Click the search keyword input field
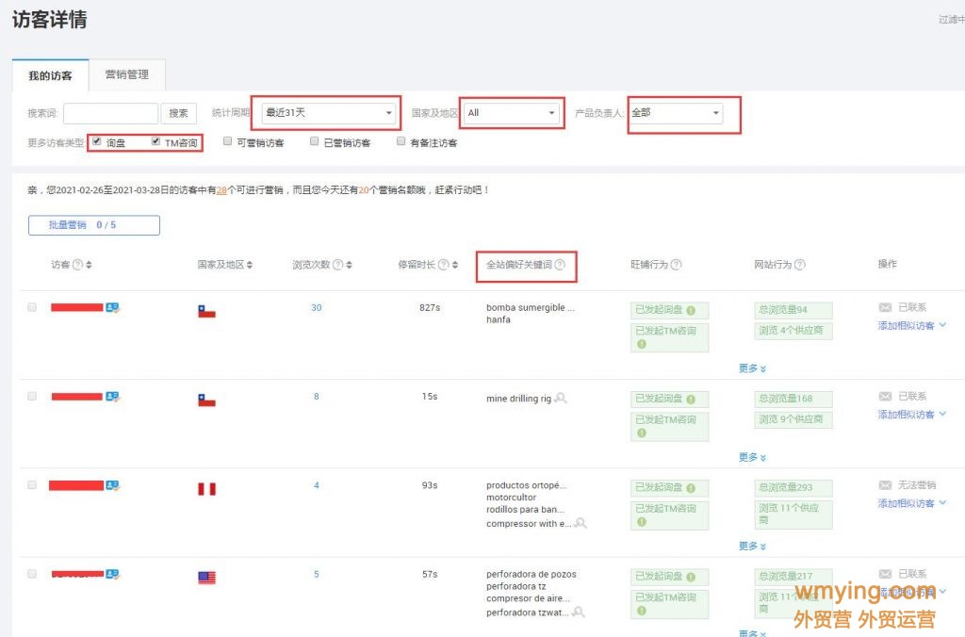Screen dimensions: 965x637 point(108,112)
